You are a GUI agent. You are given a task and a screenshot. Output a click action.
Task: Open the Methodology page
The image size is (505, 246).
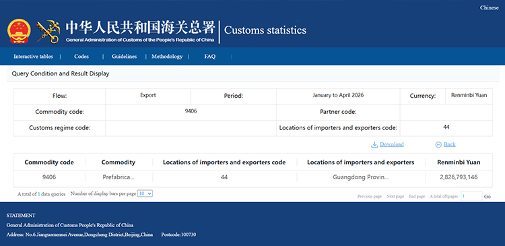(x=167, y=57)
